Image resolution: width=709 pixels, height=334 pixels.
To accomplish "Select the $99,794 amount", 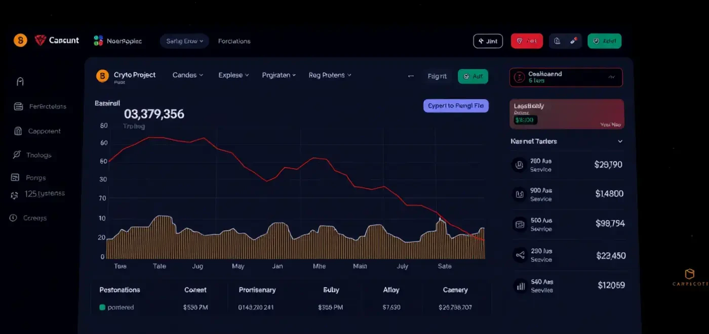I will point(610,224).
